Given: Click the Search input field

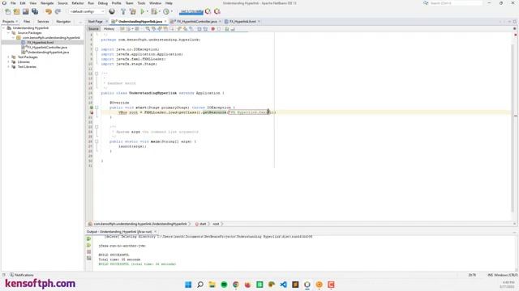Looking at the screenshot, I should click(456, 3).
